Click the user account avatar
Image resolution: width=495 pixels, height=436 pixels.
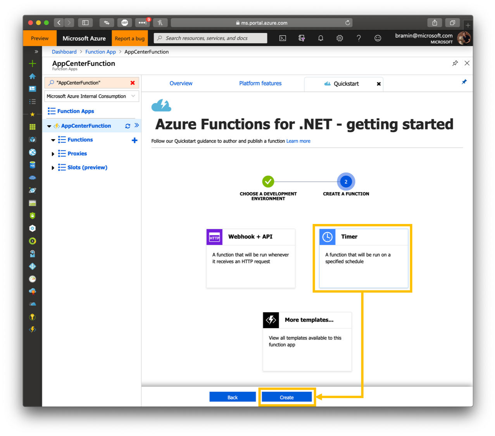pyautogui.click(x=464, y=38)
